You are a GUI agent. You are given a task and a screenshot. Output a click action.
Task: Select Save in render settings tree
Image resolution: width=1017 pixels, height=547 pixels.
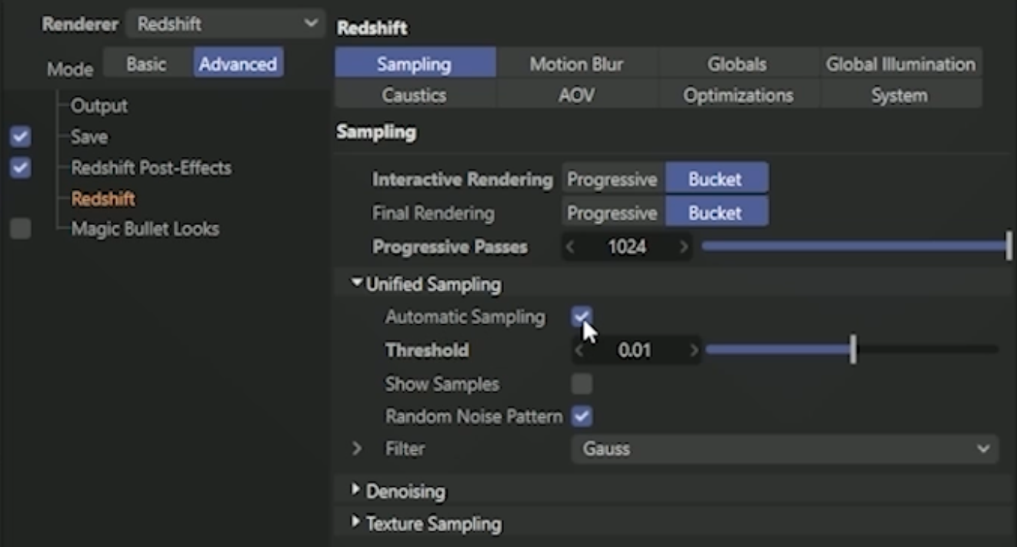coord(89,137)
